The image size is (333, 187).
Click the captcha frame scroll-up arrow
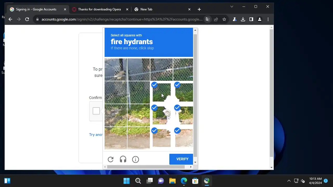coord(195,30)
